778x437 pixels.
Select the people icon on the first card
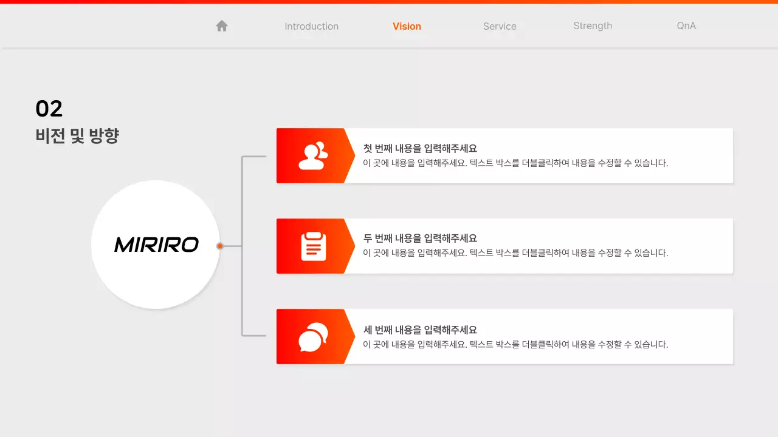(312, 155)
